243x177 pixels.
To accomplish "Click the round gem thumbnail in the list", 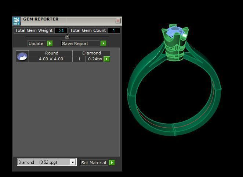I will [x=22, y=56].
